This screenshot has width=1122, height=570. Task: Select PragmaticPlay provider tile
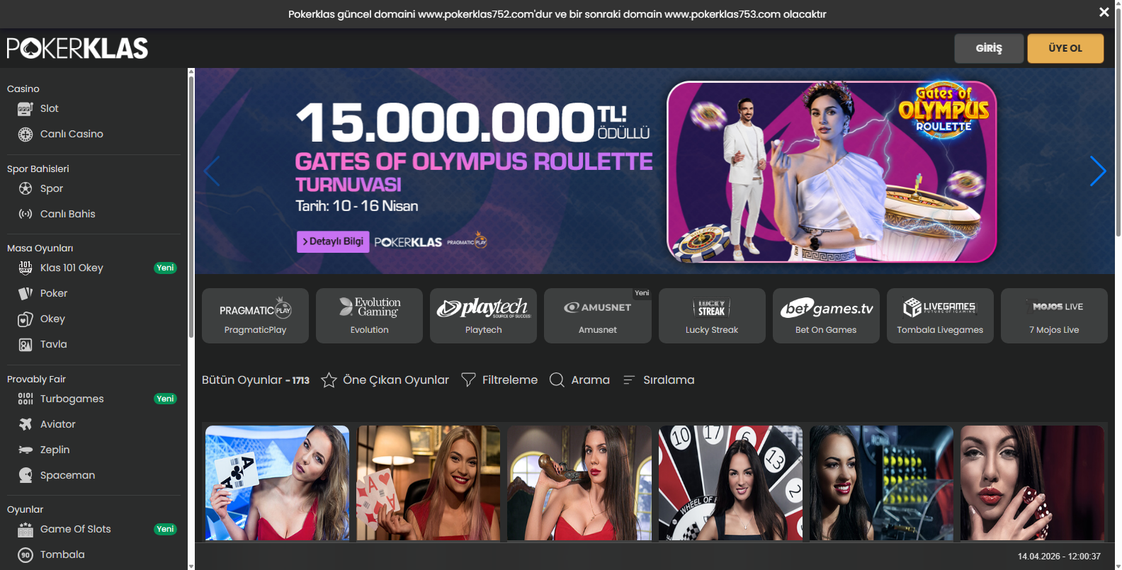255,316
